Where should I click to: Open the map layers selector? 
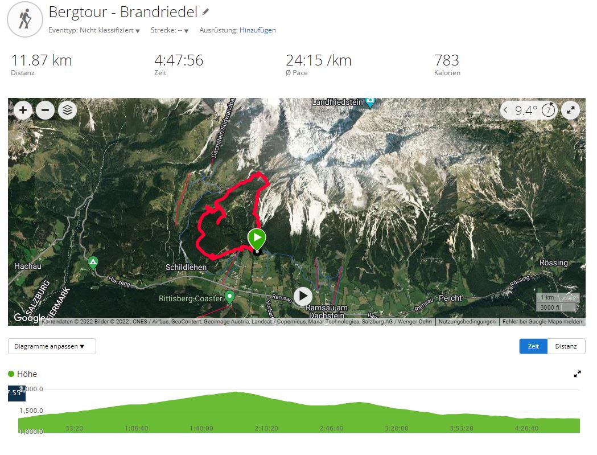(67, 110)
